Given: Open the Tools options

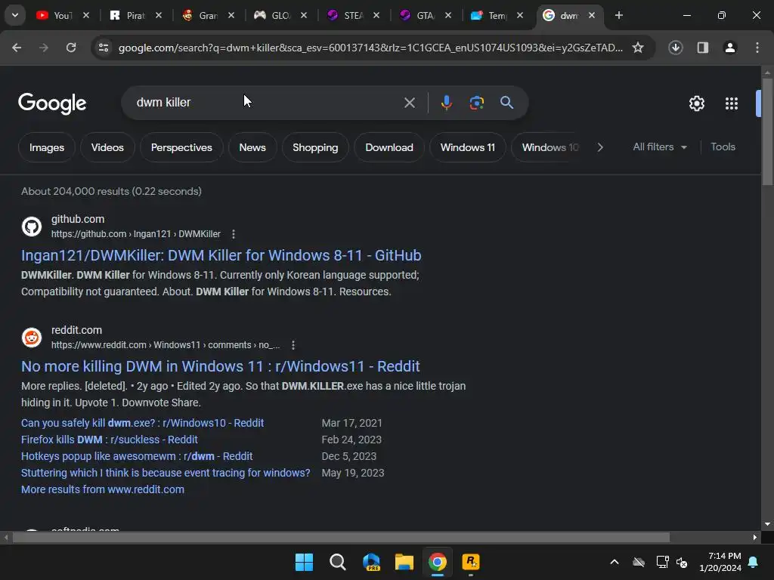Looking at the screenshot, I should [723, 147].
